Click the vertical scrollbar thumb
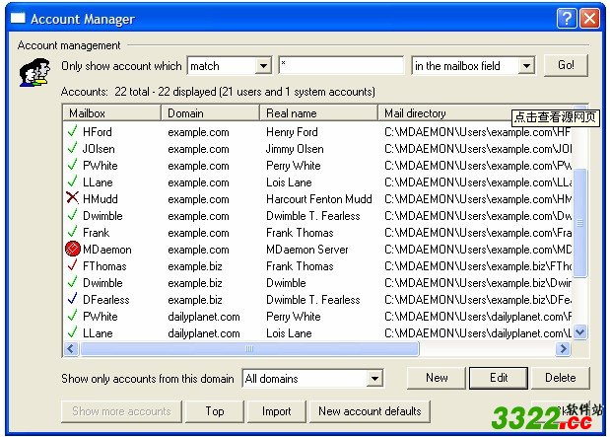This screenshot has width=610, height=437. pyautogui.click(x=580, y=223)
